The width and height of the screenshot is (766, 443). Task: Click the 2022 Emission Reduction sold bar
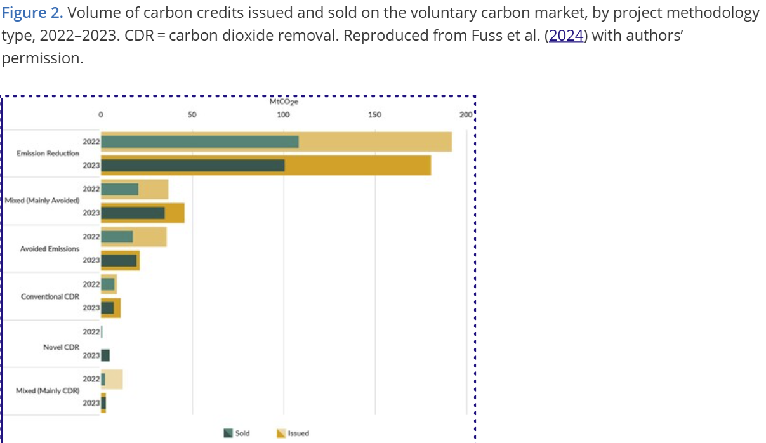(x=199, y=142)
